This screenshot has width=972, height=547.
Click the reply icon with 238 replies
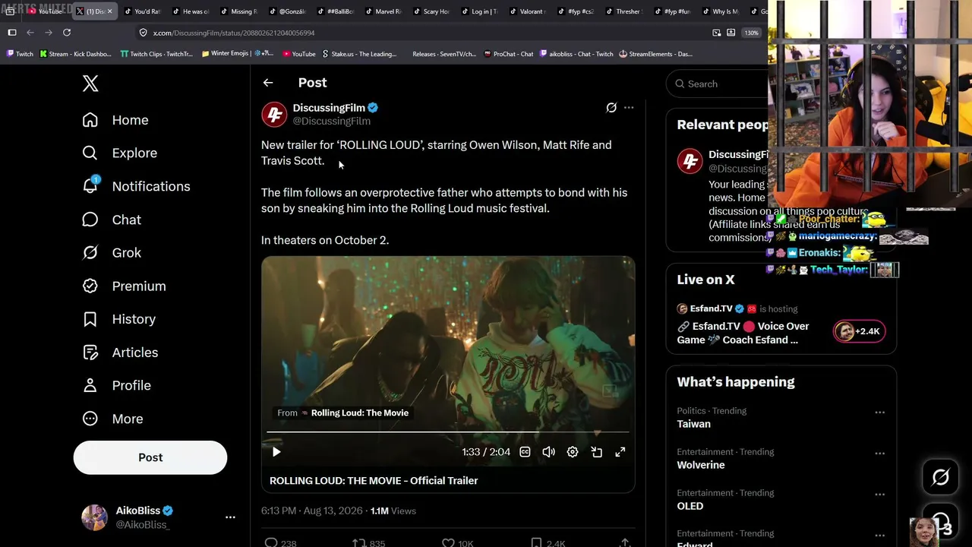(271, 543)
